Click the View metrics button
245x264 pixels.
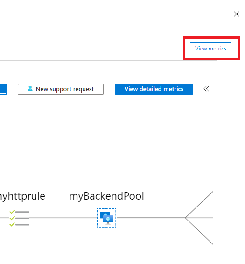point(210,48)
